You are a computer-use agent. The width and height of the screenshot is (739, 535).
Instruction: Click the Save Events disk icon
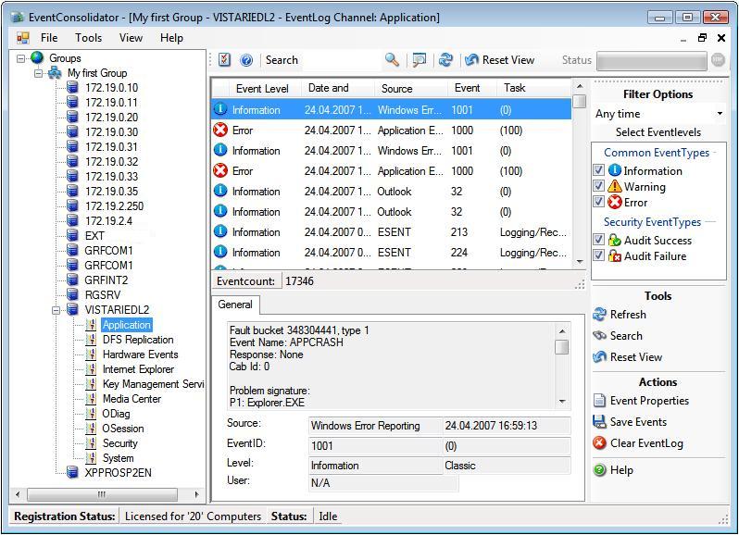point(600,422)
